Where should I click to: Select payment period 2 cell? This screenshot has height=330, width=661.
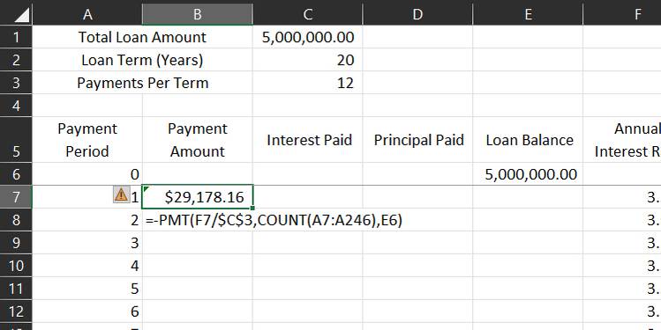click(87, 220)
